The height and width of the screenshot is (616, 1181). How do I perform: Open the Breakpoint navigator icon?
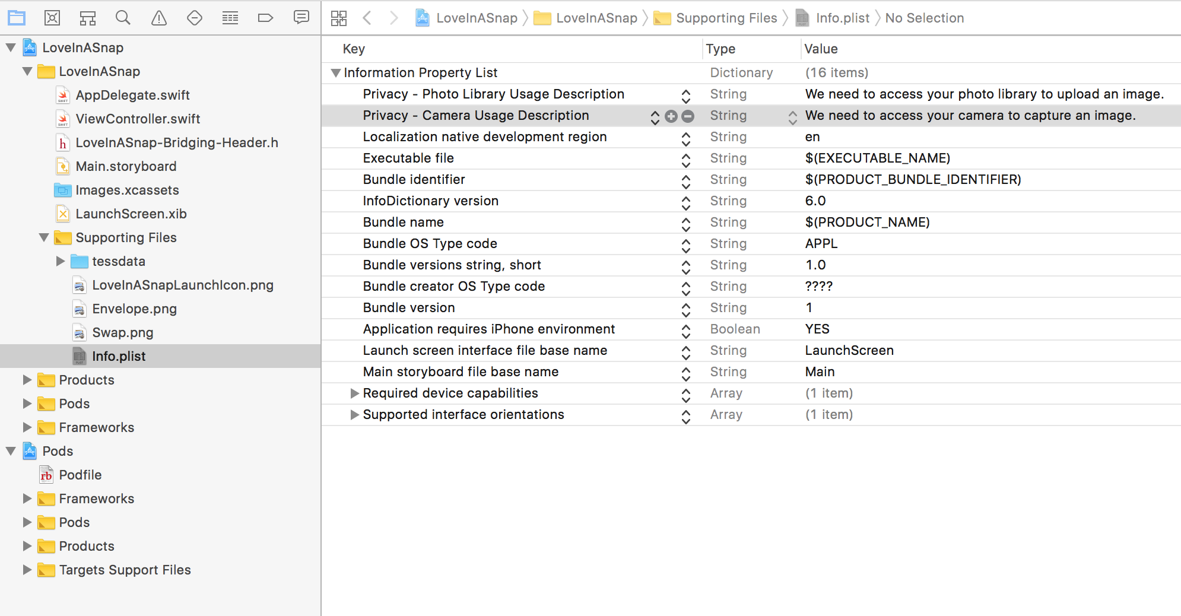tap(265, 18)
